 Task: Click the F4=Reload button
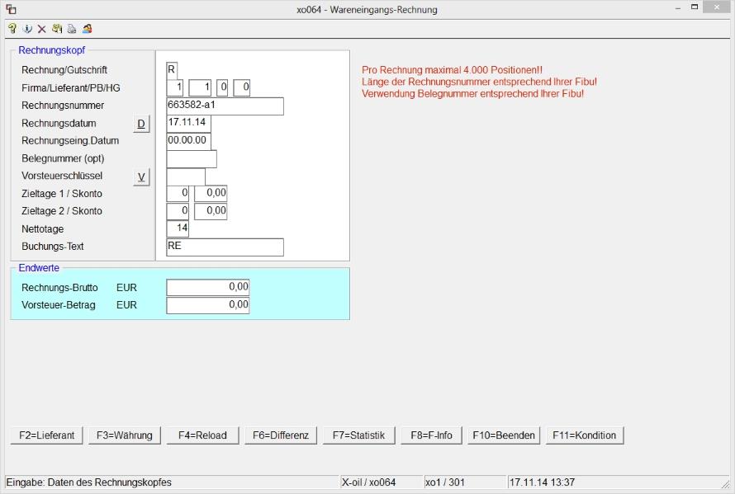(202, 435)
